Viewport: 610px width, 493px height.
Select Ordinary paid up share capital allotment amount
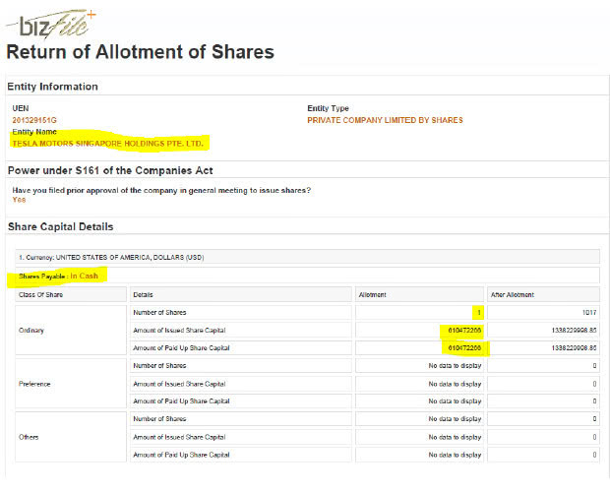point(464,348)
